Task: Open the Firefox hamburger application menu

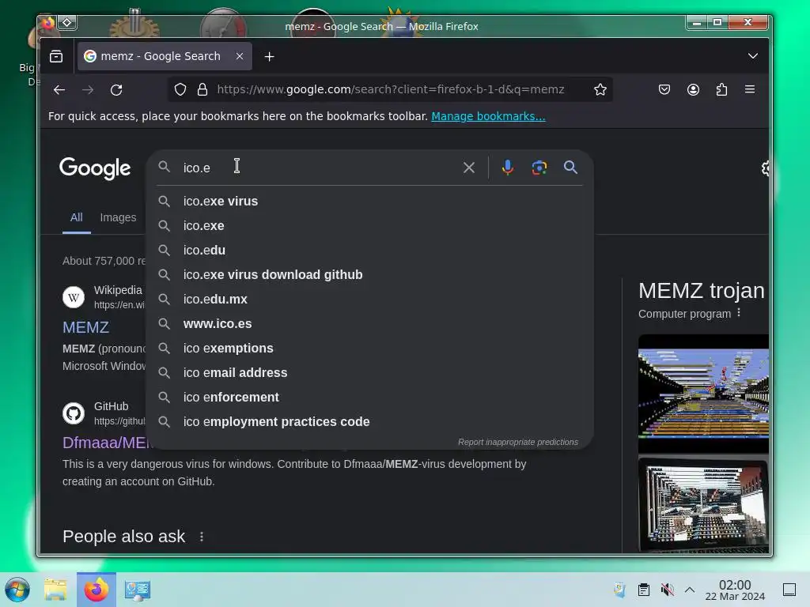Action: coord(750,90)
